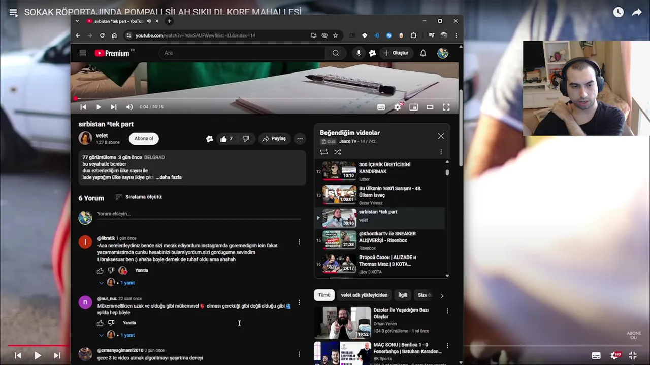Open a new Chrome tab

pos(169,21)
